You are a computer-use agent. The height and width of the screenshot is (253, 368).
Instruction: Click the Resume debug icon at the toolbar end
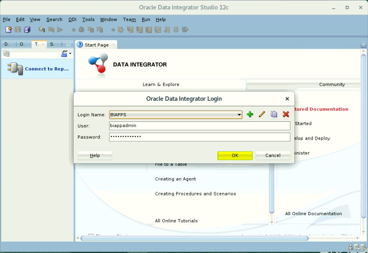(185, 29)
